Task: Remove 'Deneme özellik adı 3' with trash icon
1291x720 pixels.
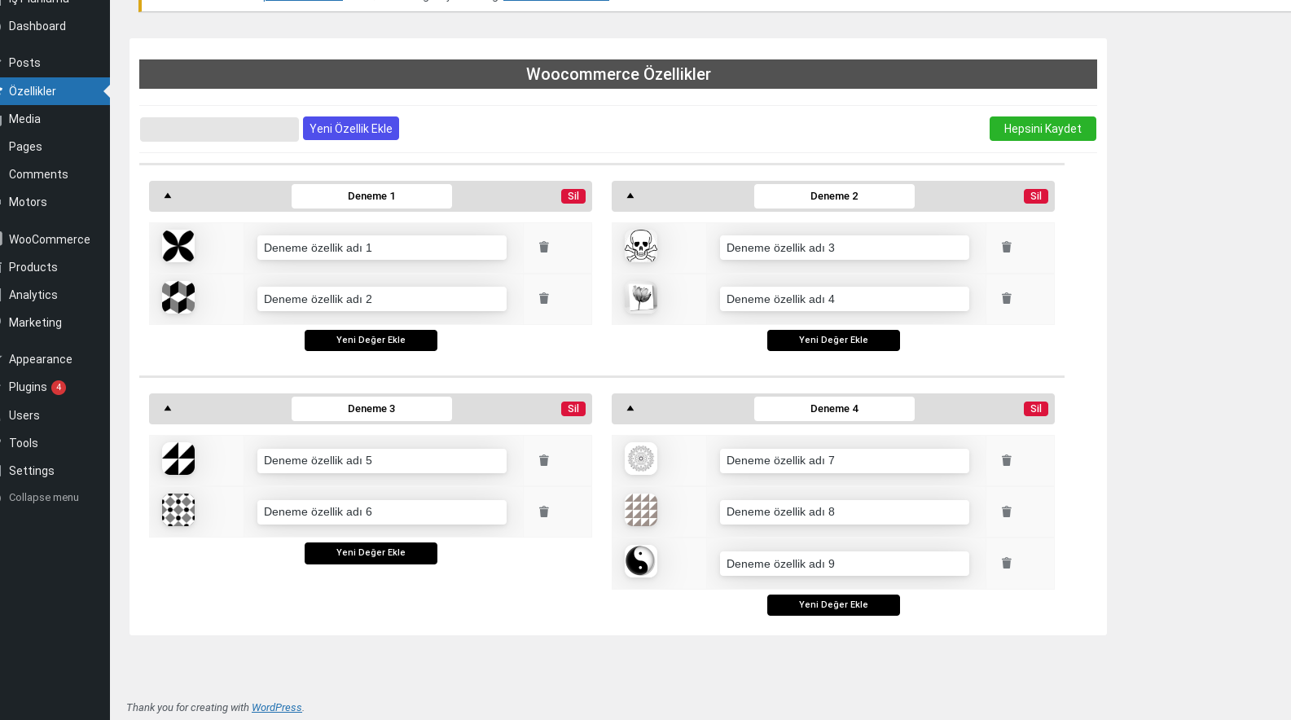Action: click(1007, 247)
